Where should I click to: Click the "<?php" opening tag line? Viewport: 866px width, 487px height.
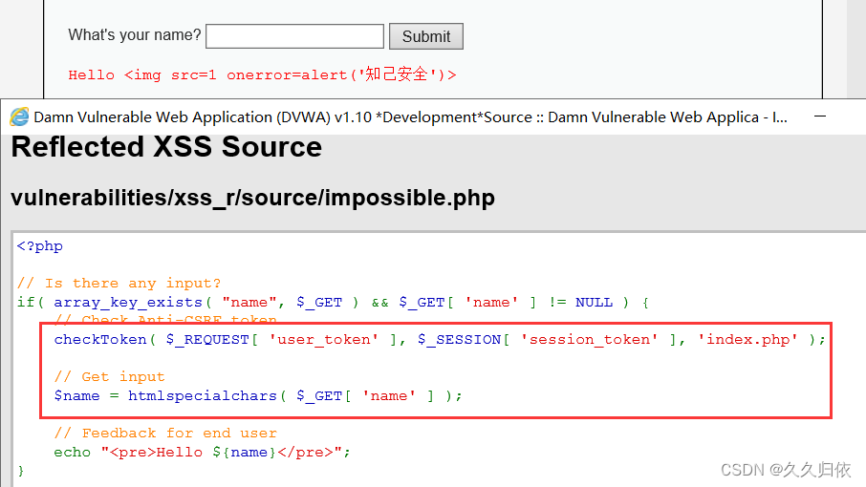point(40,246)
